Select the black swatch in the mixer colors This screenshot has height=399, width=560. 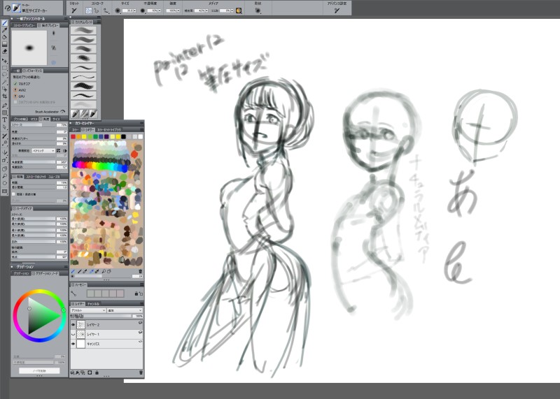123,136
